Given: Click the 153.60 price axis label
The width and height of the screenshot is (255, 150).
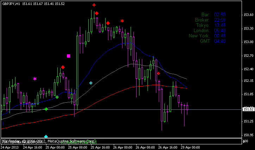Looking at the screenshot, I should click(x=248, y=15).
